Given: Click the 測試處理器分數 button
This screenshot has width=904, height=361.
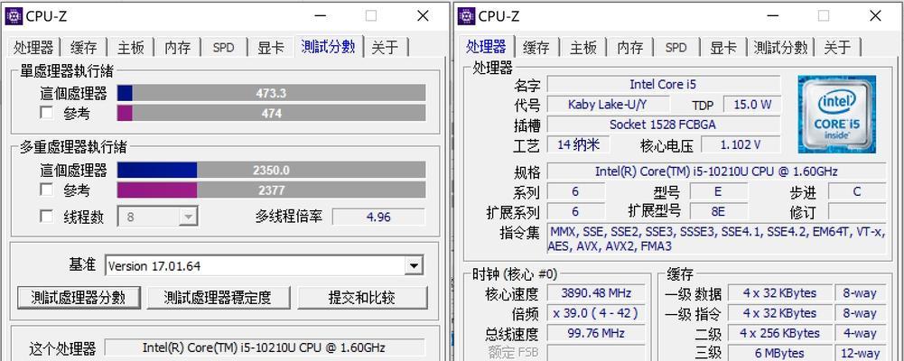Looking at the screenshot, I should [x=78, y=298].
